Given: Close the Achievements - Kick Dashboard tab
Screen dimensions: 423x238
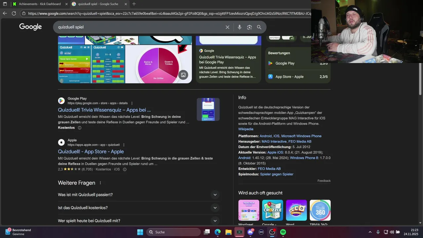Looking at the screenshot, I should 66,4.
